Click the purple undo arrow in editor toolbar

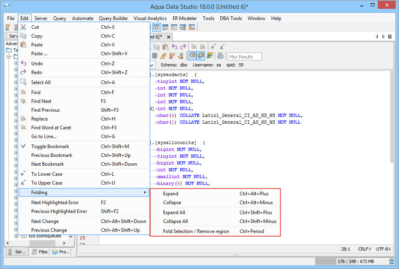point(174,47)
